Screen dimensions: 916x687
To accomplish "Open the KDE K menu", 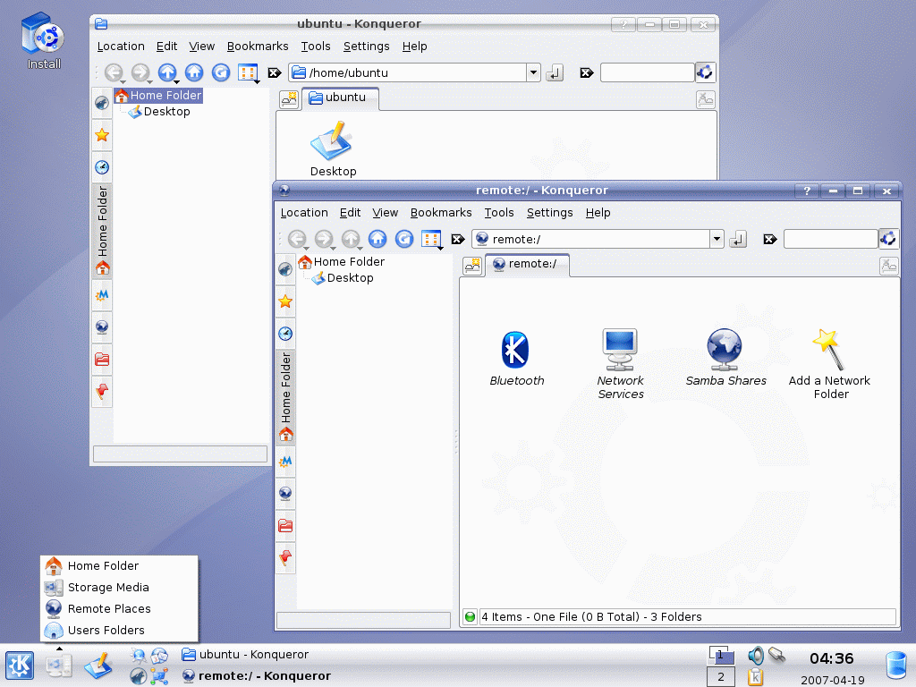I will 20,666.
